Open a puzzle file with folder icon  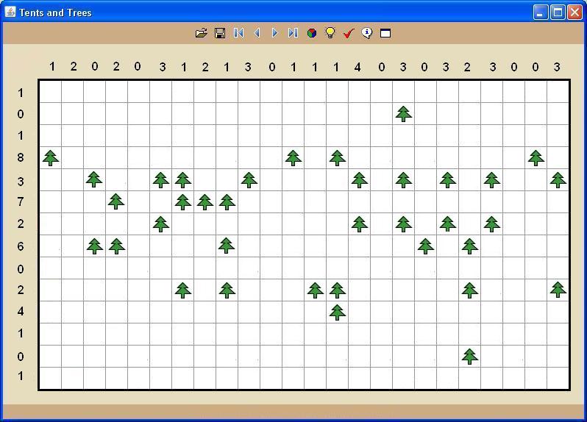pos(201,33)
